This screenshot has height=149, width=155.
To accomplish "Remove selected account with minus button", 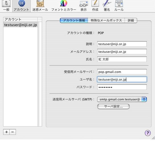I will tap(13, 132).
